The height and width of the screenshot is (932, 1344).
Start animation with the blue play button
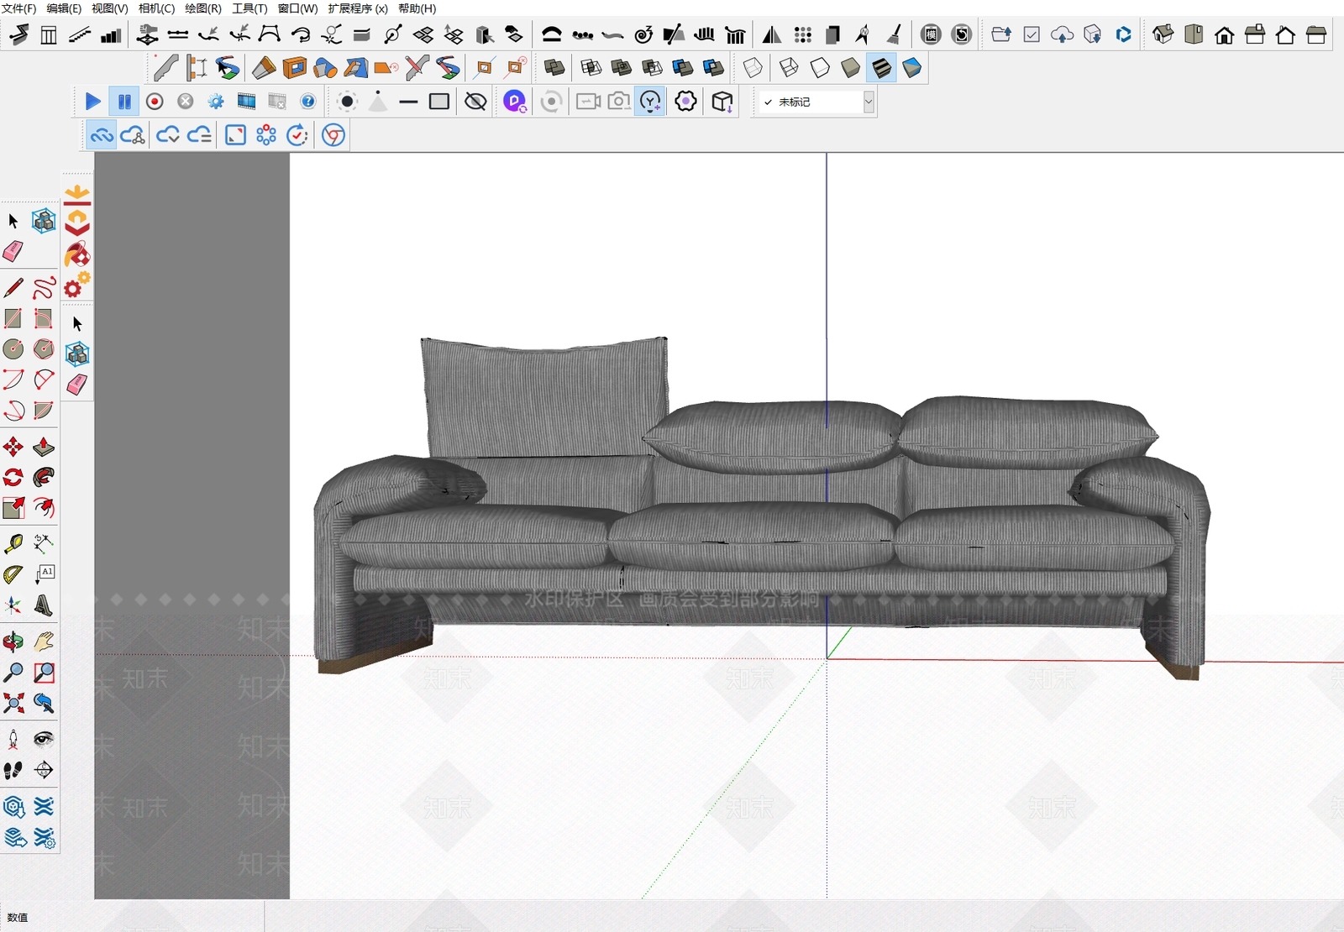(x=93, y=102)
